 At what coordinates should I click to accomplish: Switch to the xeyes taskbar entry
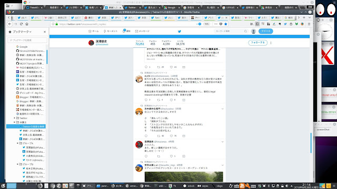pos(203,186)
